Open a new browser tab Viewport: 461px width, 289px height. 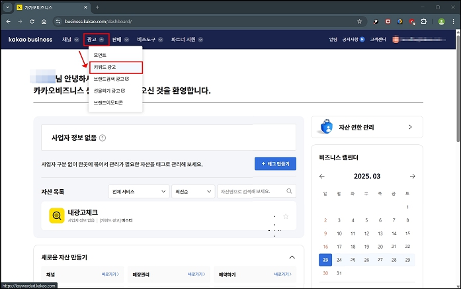click(97, 7)
